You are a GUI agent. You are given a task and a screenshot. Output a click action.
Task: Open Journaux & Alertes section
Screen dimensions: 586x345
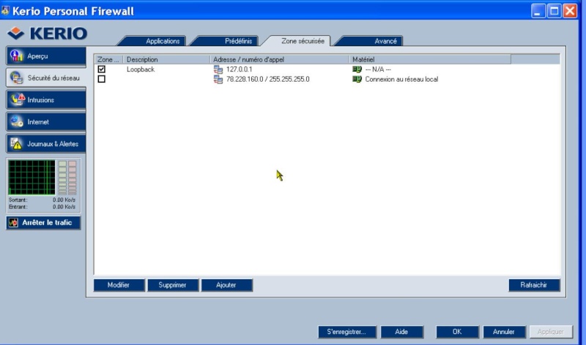46,143
